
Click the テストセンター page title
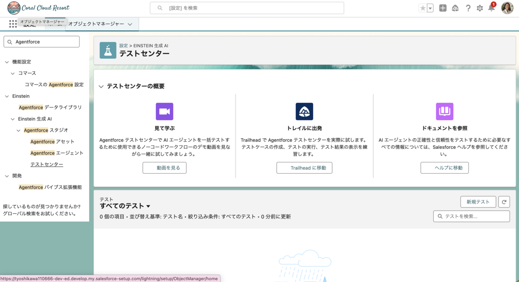tap(144, 54)
